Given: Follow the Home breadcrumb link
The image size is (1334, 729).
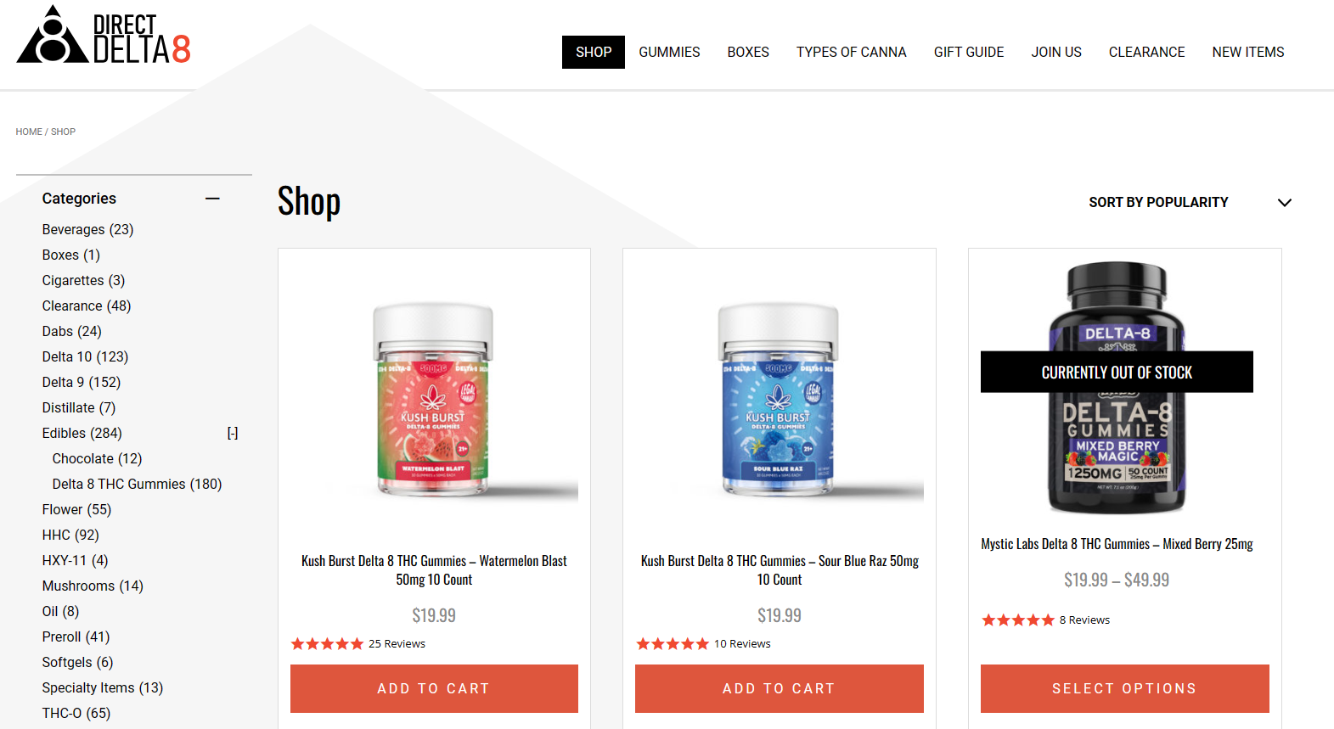Looking at the screenshot, I should [29, 132].
